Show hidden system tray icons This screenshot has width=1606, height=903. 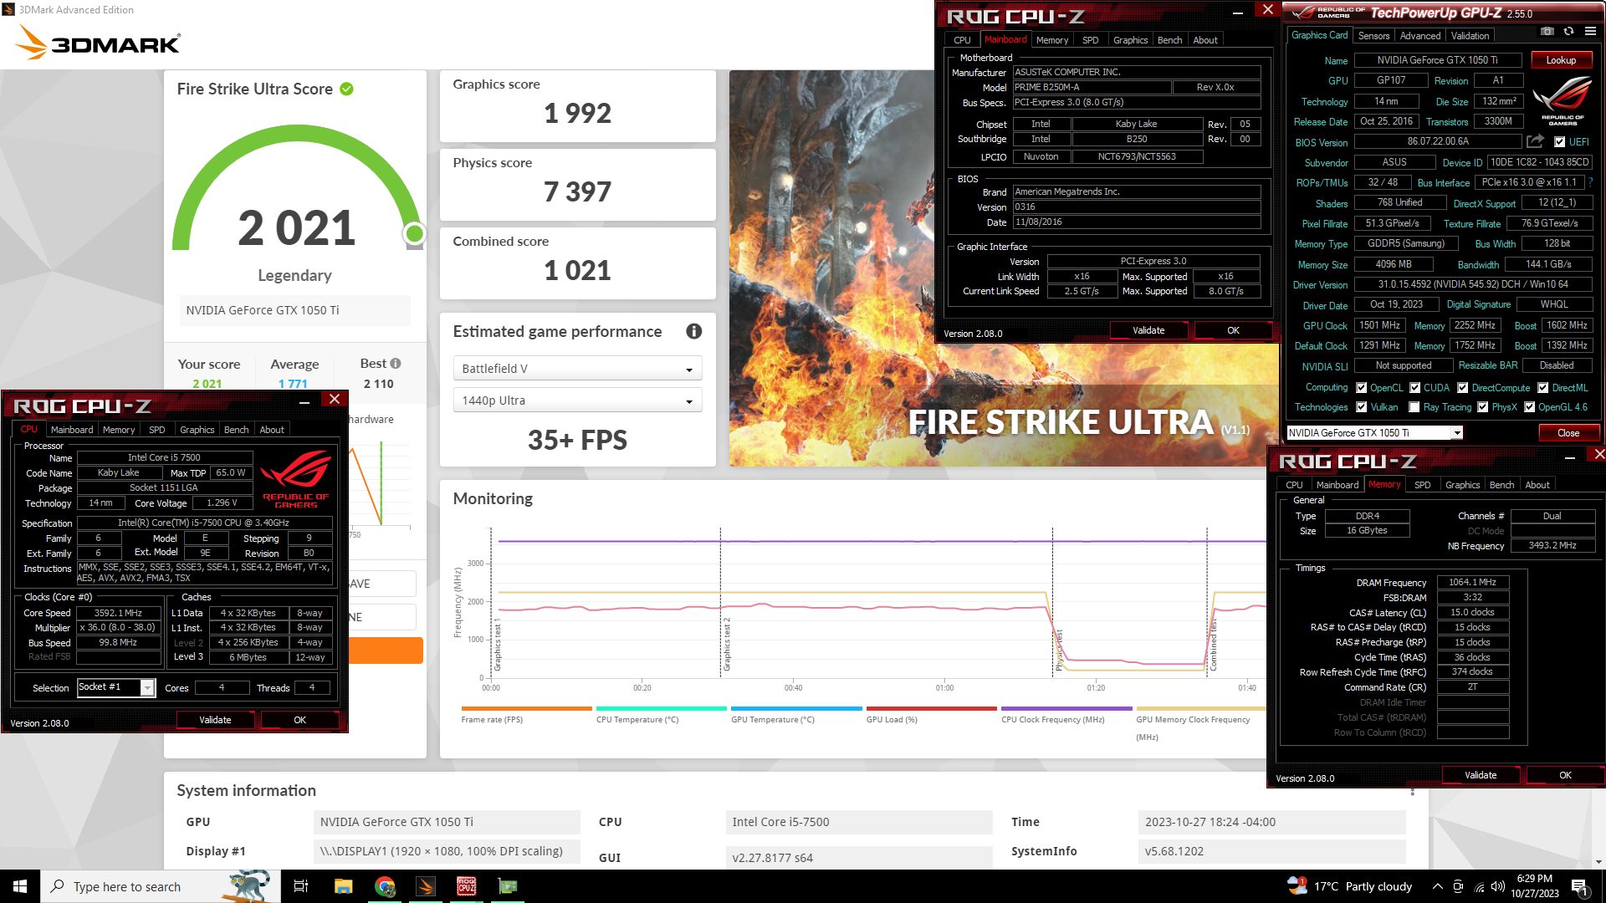1437,886
